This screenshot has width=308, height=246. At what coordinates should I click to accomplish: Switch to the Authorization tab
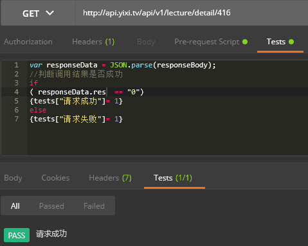(x=28, y=42)
